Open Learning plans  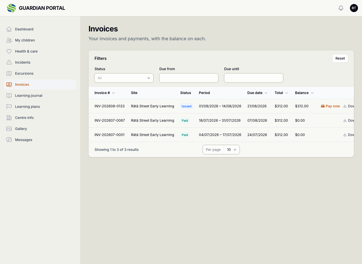[40, 107]
